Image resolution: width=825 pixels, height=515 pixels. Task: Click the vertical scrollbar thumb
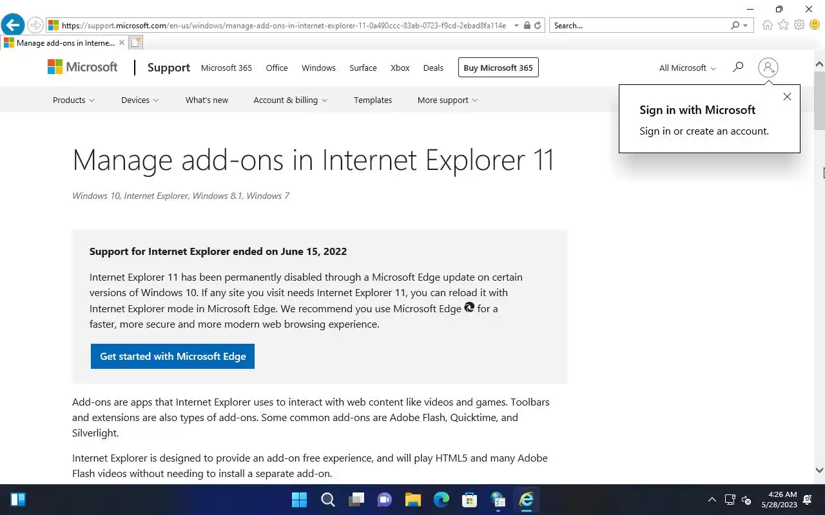point(820,100)
